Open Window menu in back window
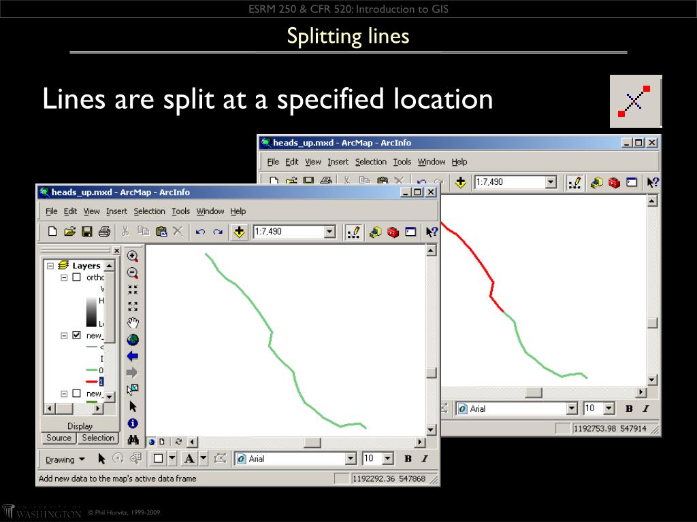697x522 pixels. [x=431, y=162]
